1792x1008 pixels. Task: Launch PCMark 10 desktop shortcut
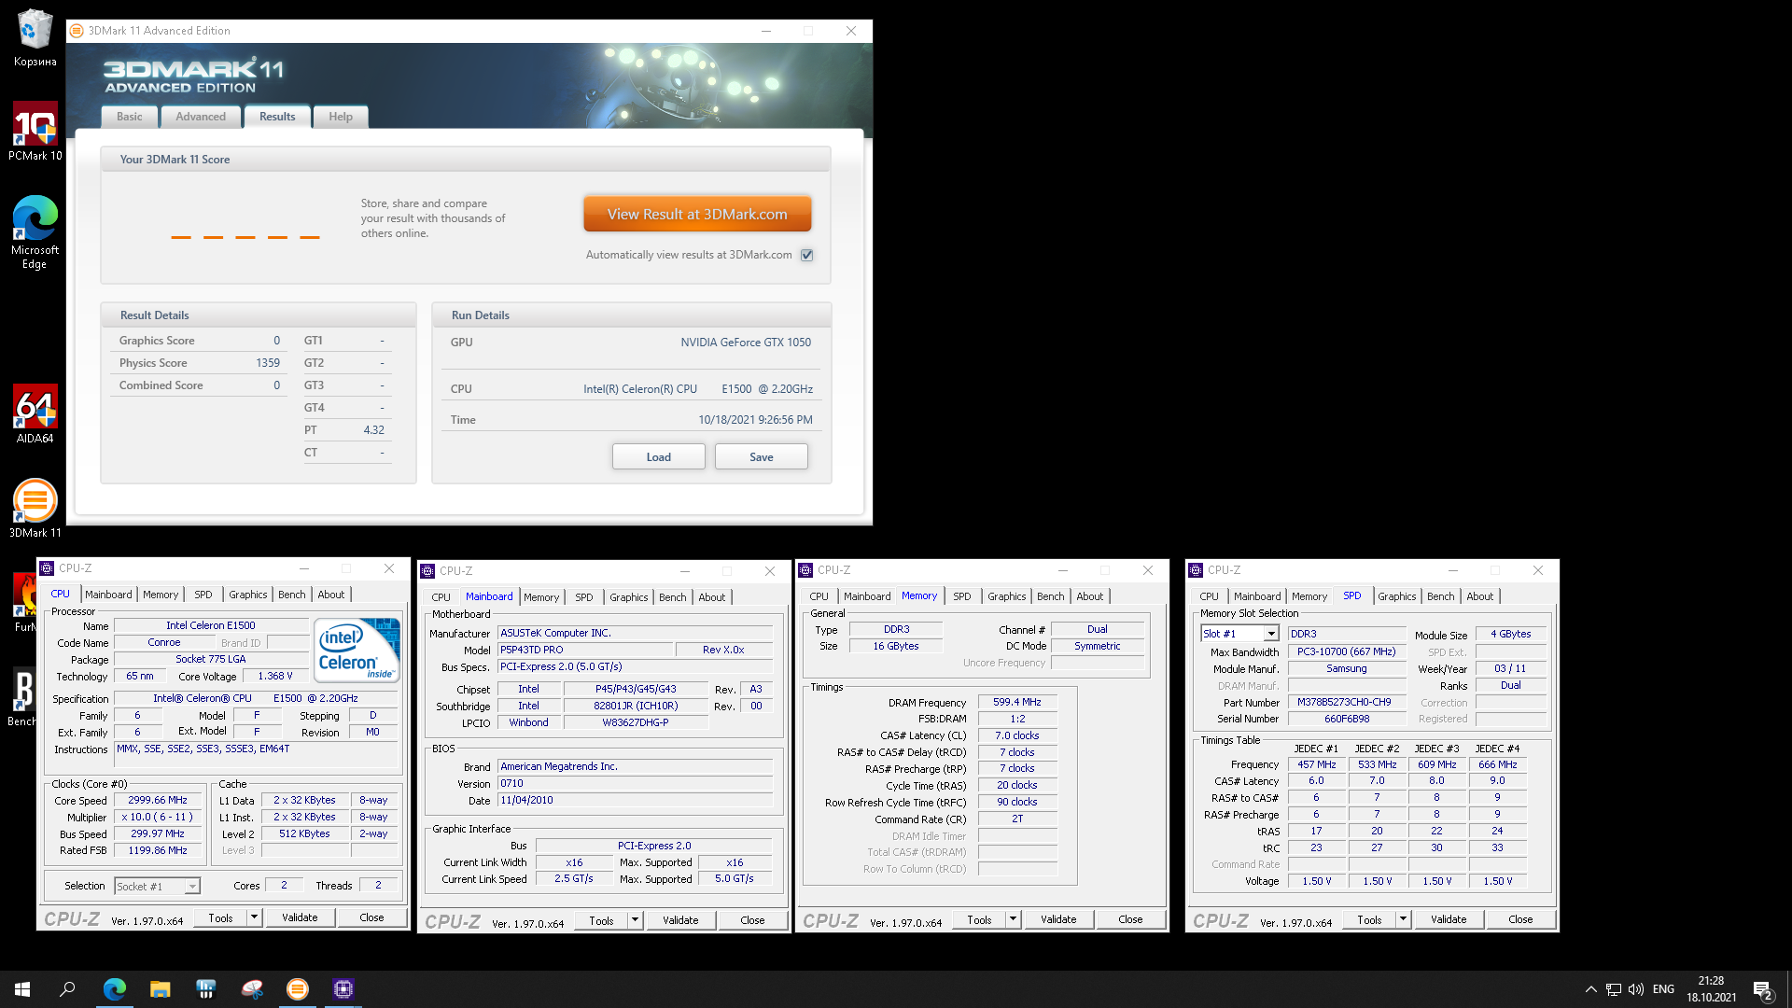35,131
